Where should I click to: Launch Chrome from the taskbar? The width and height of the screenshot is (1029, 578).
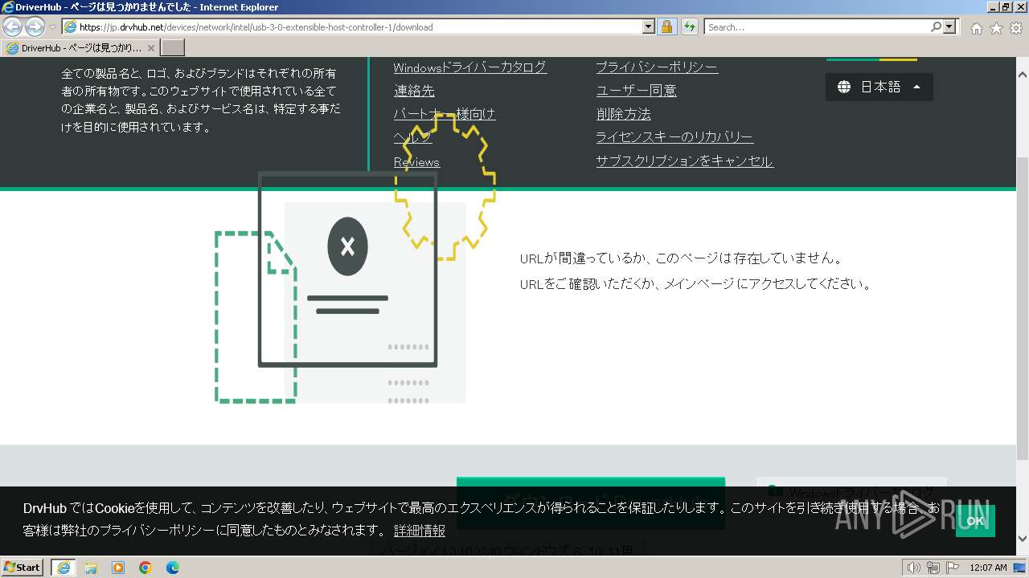146,568
